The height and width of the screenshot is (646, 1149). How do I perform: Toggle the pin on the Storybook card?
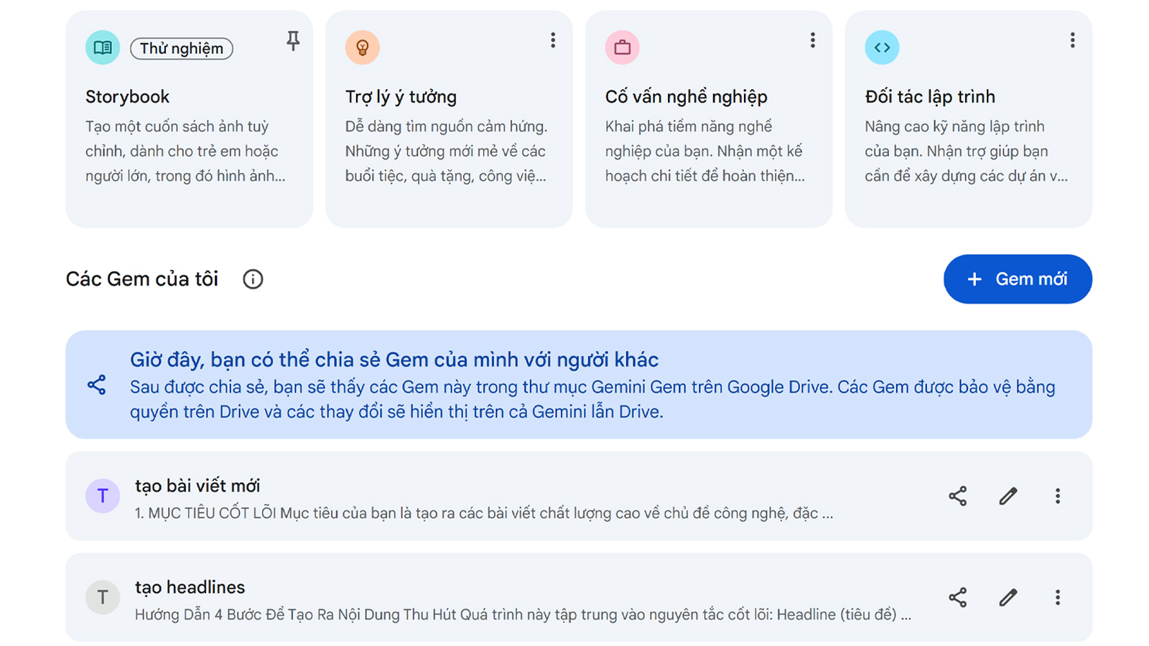293,41
